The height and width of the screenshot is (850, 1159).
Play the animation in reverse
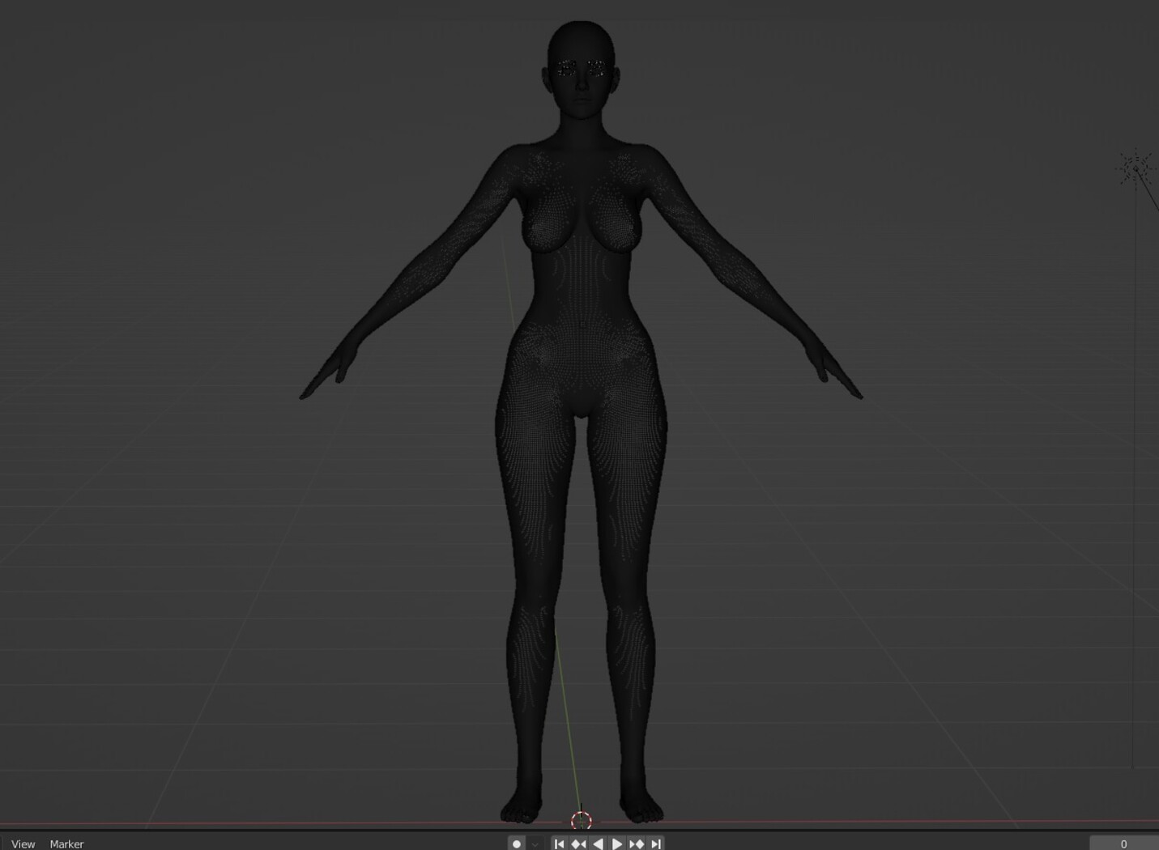[x=598, y=844]
